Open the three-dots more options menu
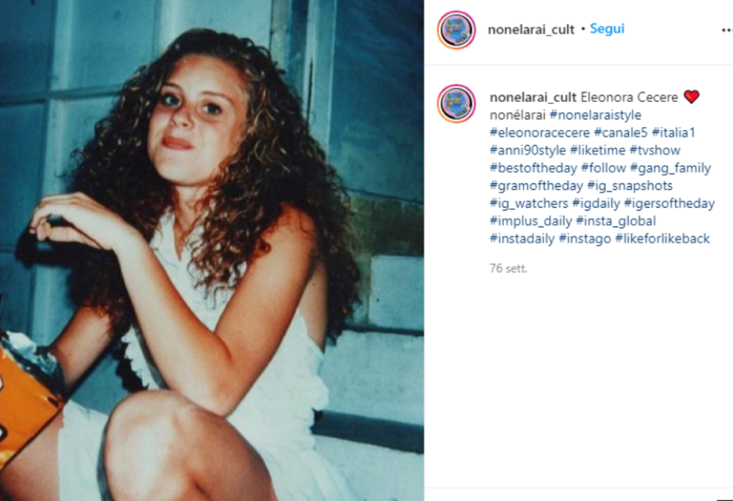The width and height of the screenshot is (733, 501). pyautogui.click(x=727, y=30)
